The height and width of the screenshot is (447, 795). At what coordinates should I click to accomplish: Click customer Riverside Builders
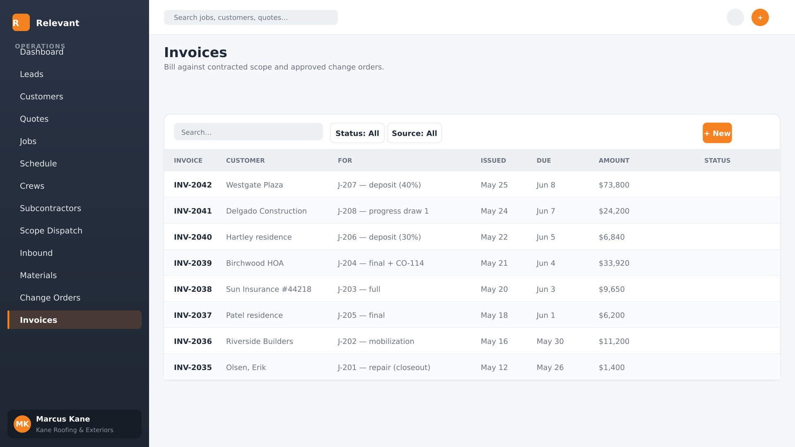pos(260,341)
